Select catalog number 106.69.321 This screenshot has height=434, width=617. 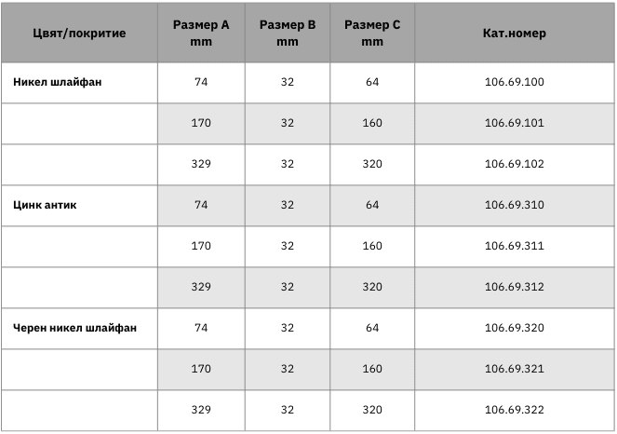pos(515,369)
